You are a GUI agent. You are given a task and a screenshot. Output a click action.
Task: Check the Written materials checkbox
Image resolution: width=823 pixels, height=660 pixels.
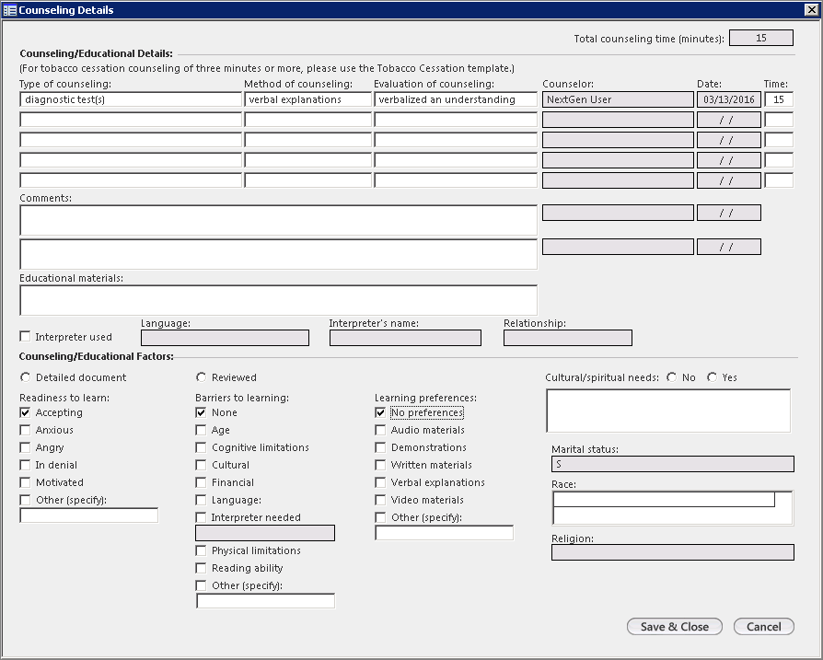click(x=380, y=465)
